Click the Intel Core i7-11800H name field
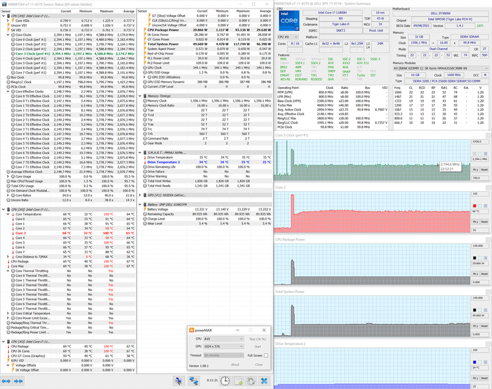This screenshot has width=492, height=389. (x=332, y=13)
